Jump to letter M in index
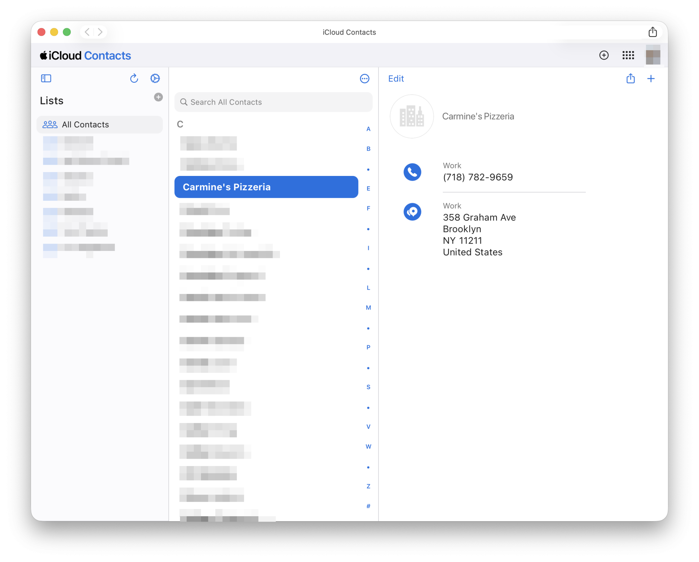Screen dimensions: 699x562 [x=368, y=308]
